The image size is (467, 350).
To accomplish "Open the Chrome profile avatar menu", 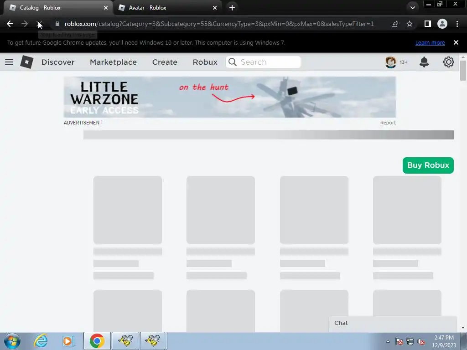I will [x=442, y=24].
